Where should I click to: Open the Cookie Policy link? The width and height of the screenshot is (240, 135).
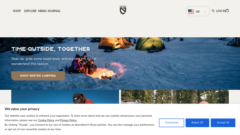(x=46, y=120)
